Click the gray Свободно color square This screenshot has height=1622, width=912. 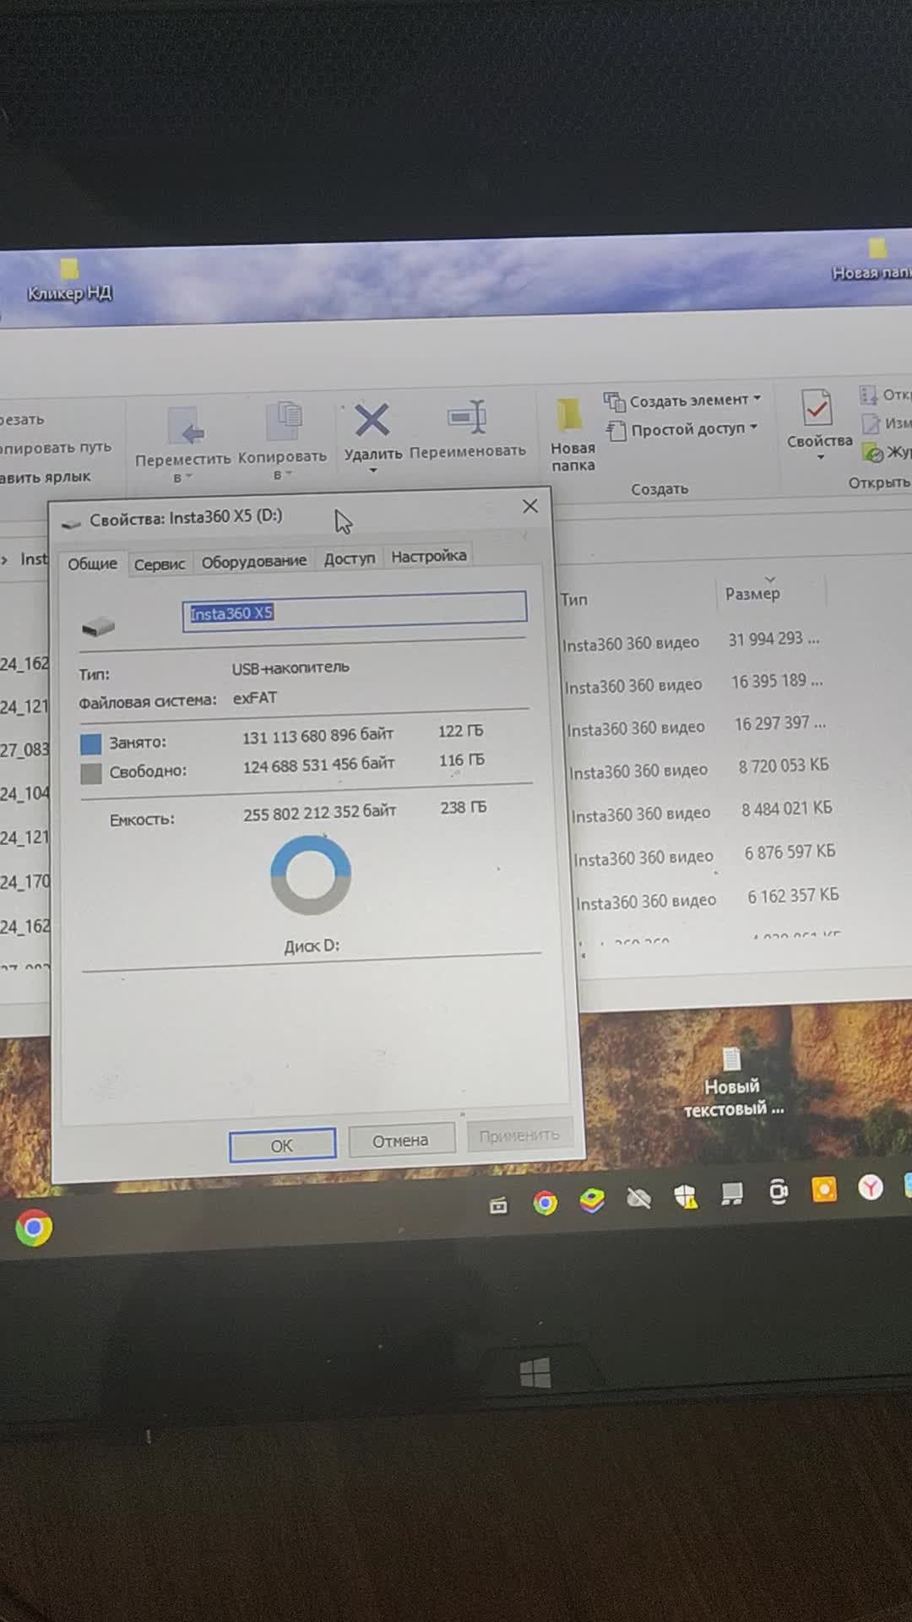(91, 774)
